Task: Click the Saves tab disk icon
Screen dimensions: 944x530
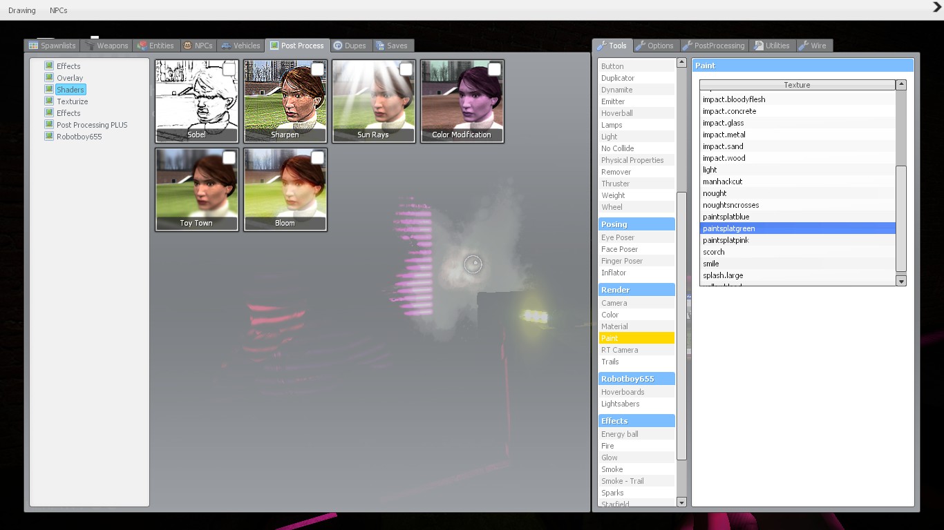Action: coord(380,46)
